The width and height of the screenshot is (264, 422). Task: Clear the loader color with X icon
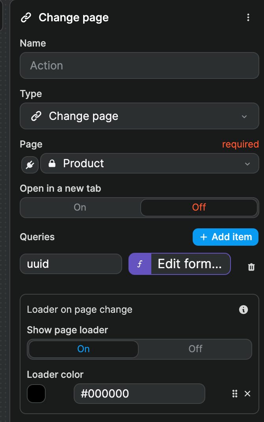point(247,394)
